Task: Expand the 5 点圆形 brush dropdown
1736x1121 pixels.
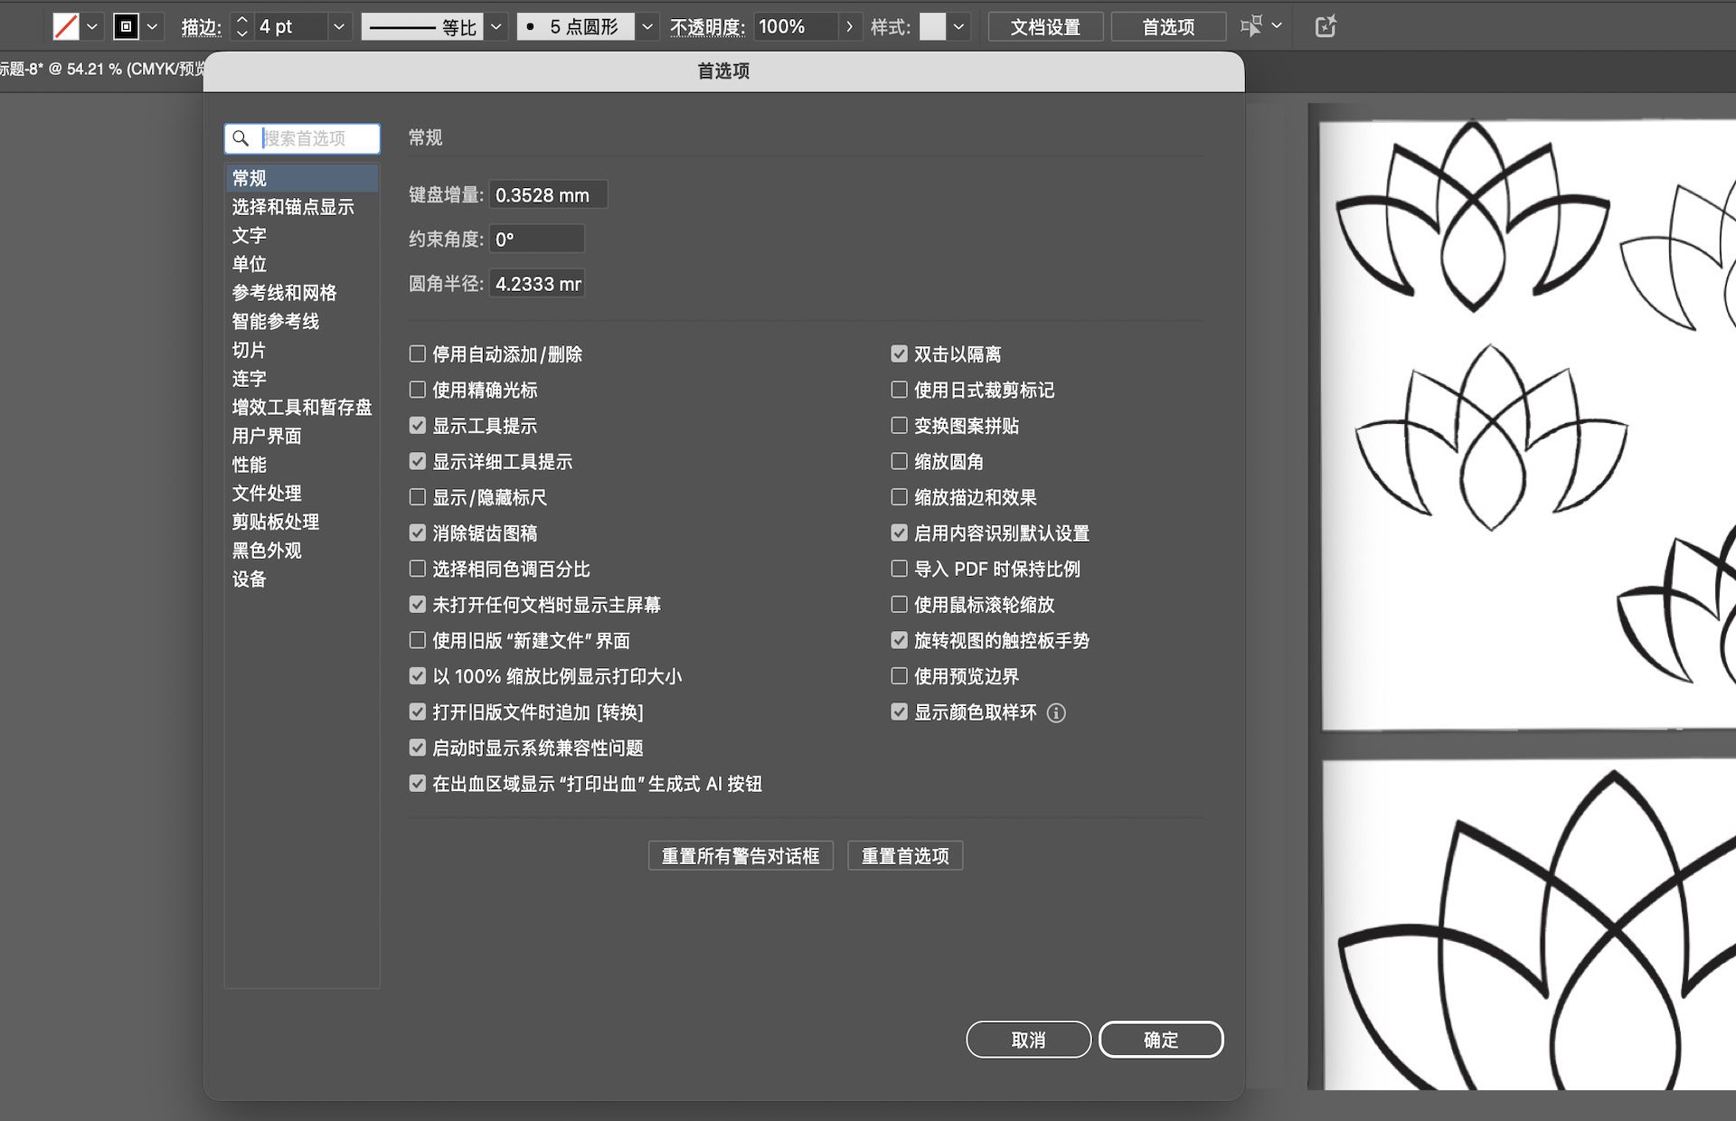Action: [x=646, y=26]
